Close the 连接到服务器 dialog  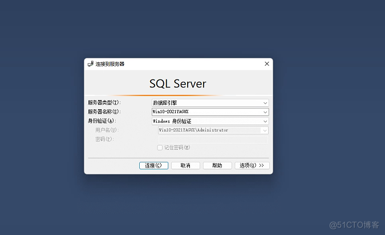pyautogui.click(x=267, y=63)
